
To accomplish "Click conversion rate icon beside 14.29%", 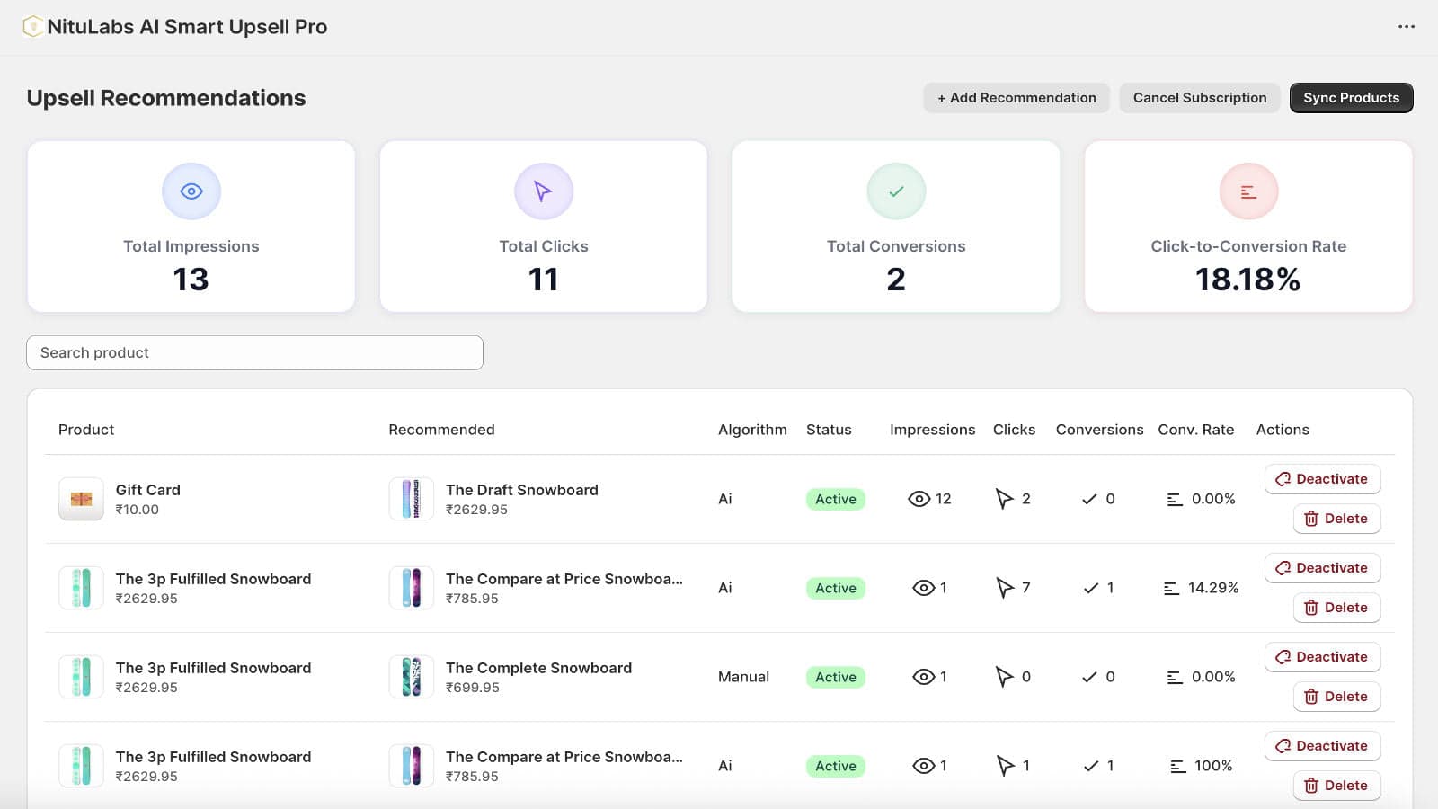I will pos(1171,588).
